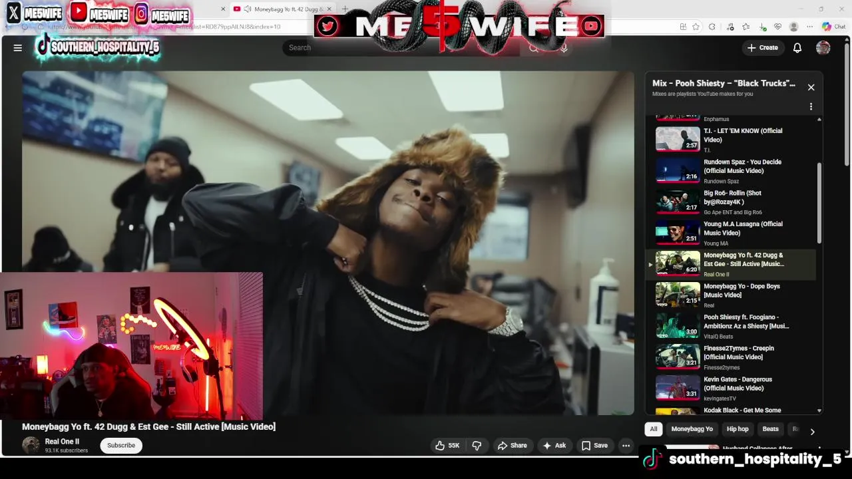
Task: Open the Real One II channel name link
Action: (x=62, y=441)
